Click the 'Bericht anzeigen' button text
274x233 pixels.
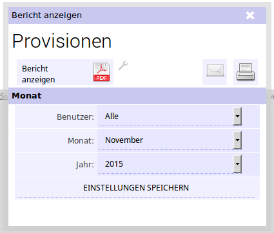point(39,74)
